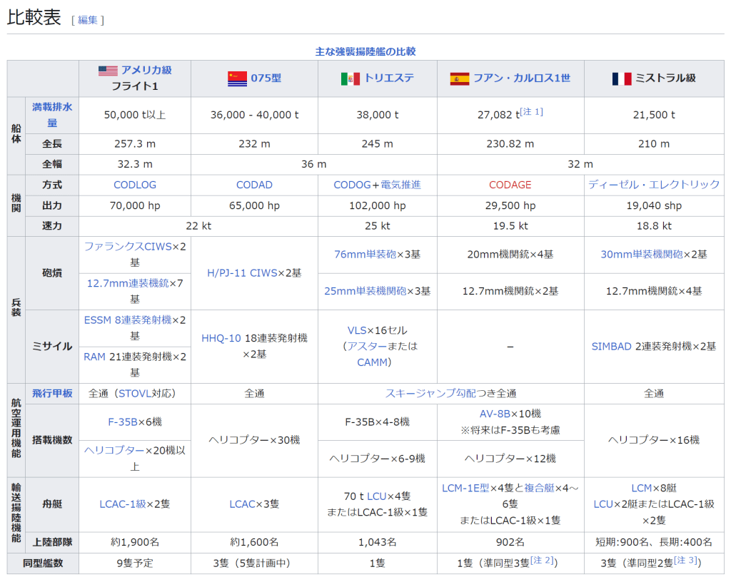Click the French flag icon
This screenshot has width=731, height=582.
coord(621,78)
